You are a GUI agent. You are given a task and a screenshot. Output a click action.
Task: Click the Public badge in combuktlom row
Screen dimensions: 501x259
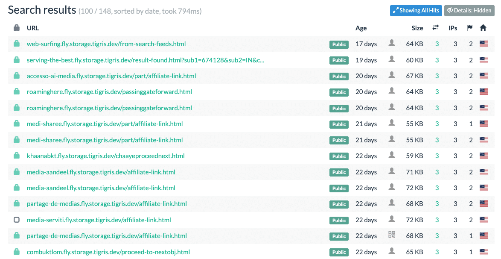coord(339,253)
